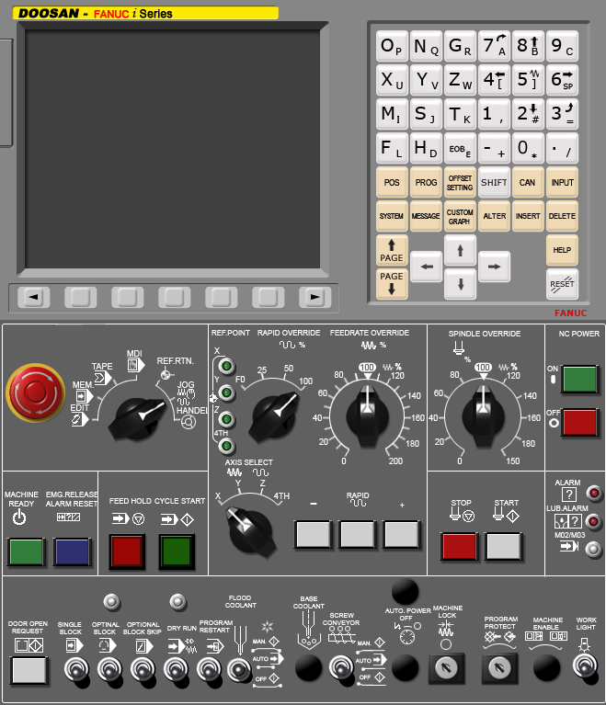Open the SYSTEM screen
This screenshot has width=606, height=705.
point(392,216)
